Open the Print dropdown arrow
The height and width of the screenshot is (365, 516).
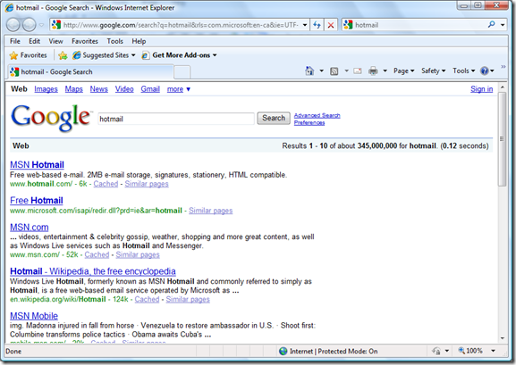[x=385, y=71]
